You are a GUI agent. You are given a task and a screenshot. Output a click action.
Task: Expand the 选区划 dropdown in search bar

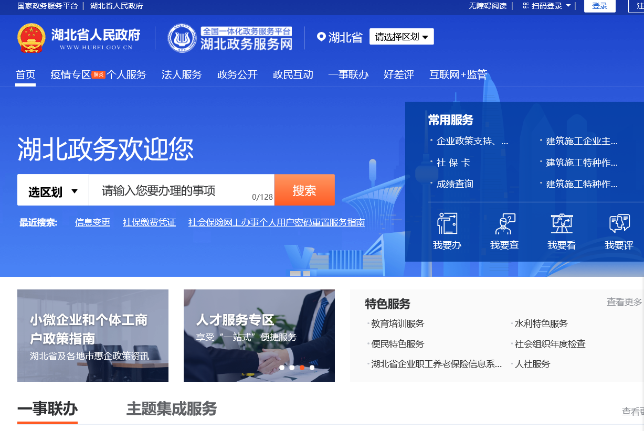pyautogui.click(x=53, y=191)
